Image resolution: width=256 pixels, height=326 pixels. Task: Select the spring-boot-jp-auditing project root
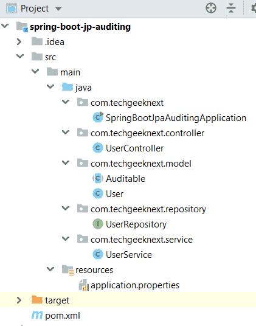[80, 27]
